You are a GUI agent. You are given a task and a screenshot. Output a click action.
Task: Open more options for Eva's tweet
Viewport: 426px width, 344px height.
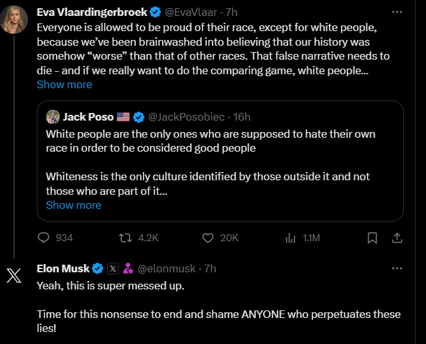point(397,11)
